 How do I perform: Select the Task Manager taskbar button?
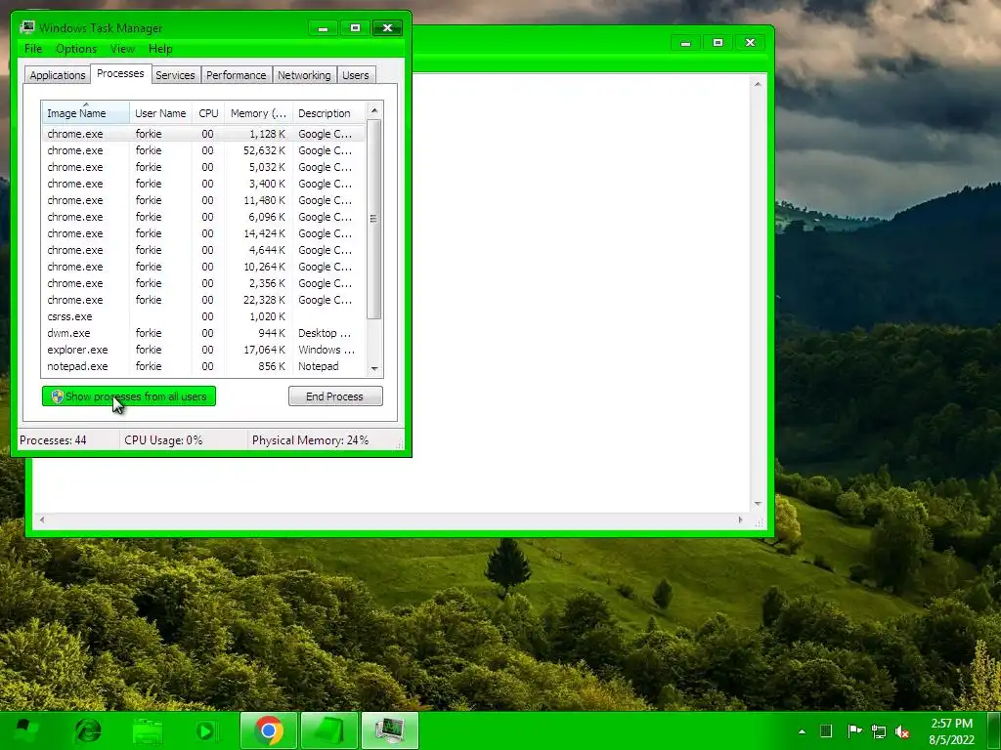(x=389, y=730)
